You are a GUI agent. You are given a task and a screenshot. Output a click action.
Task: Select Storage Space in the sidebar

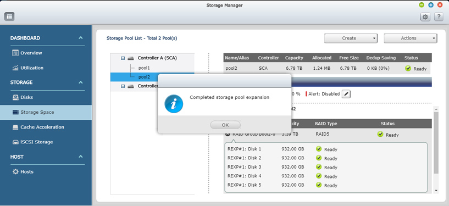[46, 112]
